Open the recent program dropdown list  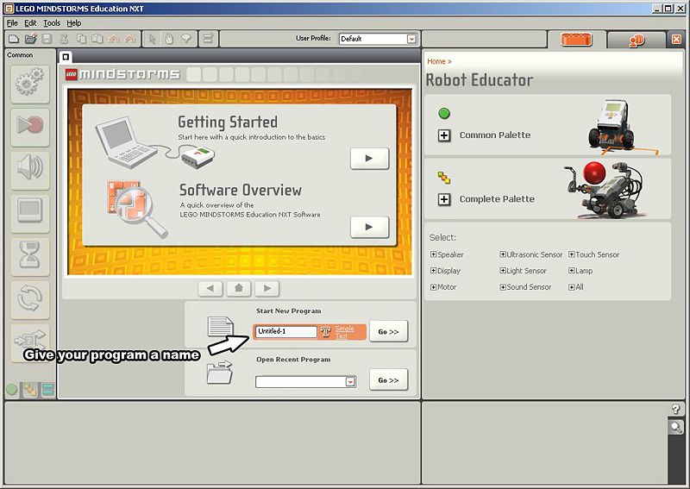tap(350, 381)
